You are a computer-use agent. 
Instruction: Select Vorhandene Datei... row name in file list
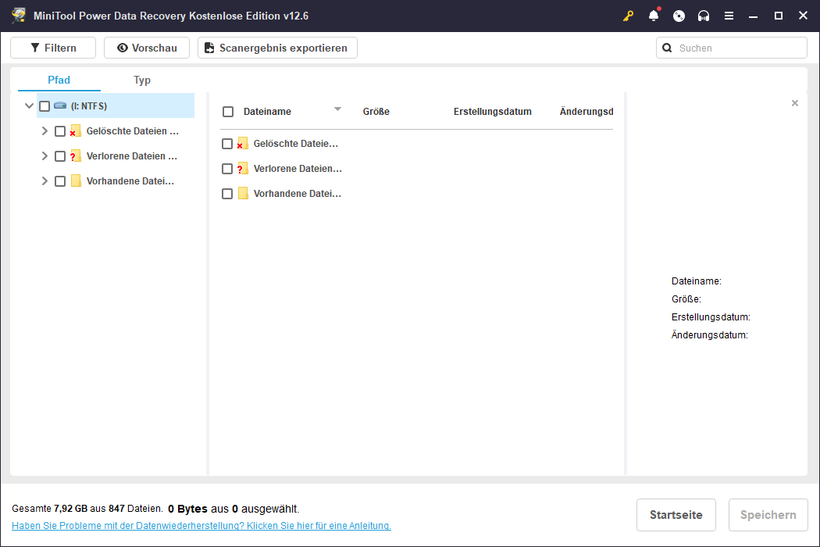click(x=298, y=194)
